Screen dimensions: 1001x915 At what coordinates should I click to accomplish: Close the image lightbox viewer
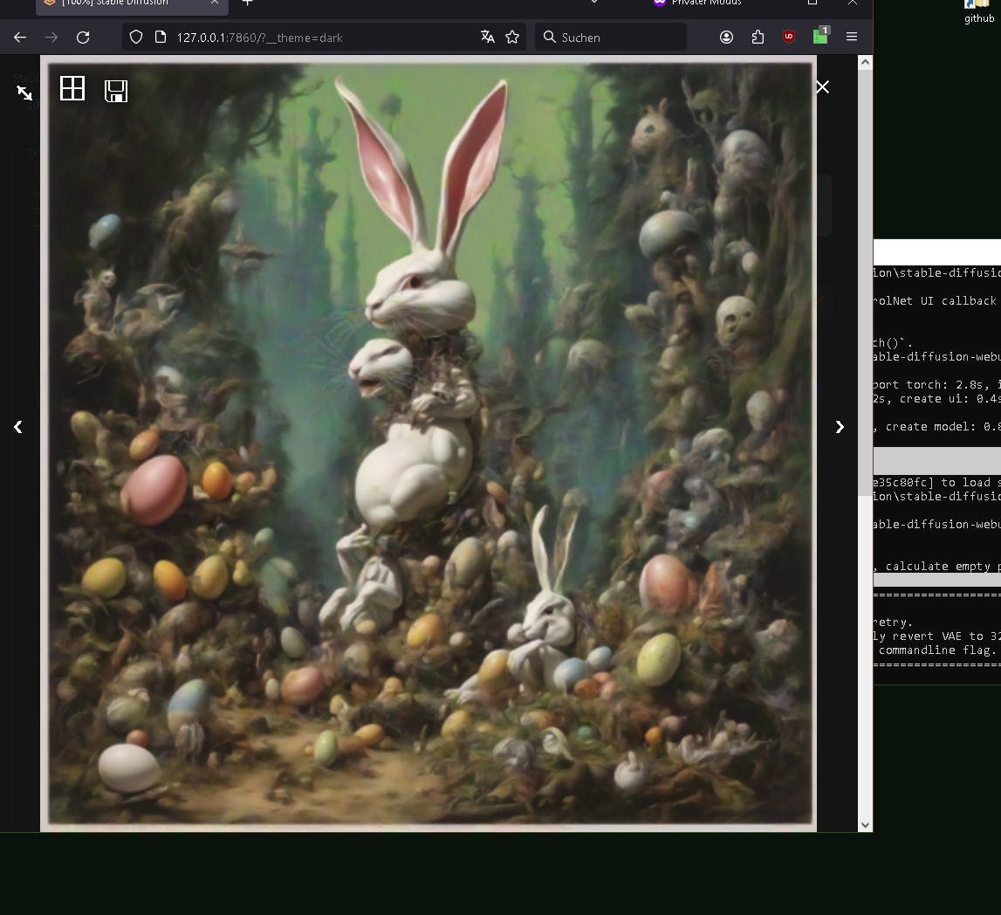coord(822,86)
